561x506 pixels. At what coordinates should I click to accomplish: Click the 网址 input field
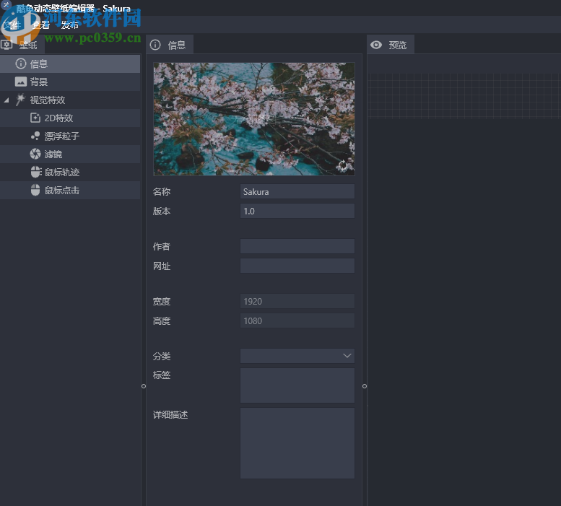coord(297,266)
